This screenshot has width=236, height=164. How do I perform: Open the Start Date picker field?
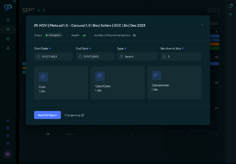pos(53,56)
